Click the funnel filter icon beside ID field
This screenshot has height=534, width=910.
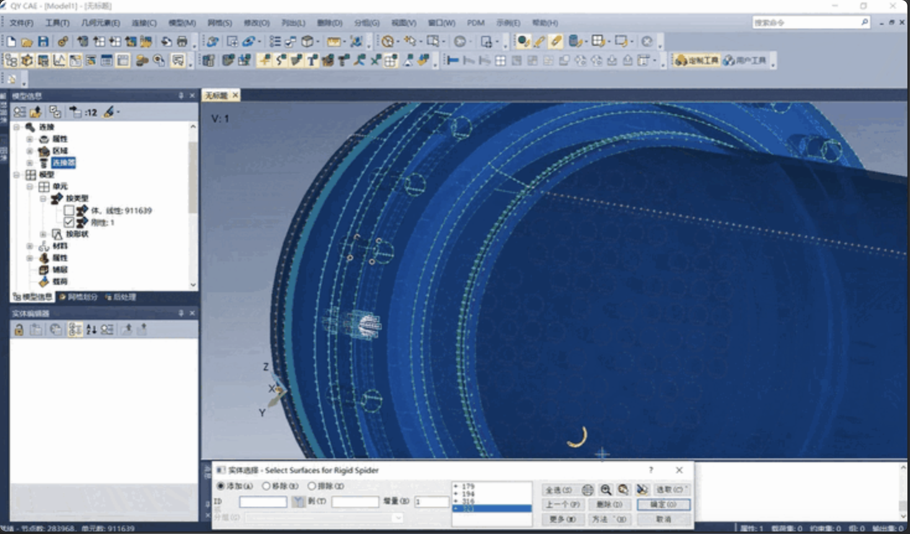[x=298, y=502]
